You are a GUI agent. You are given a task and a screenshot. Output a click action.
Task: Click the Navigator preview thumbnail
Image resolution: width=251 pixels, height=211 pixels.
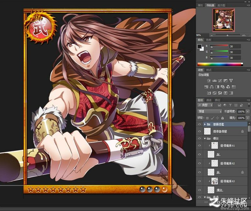point(224,20)
